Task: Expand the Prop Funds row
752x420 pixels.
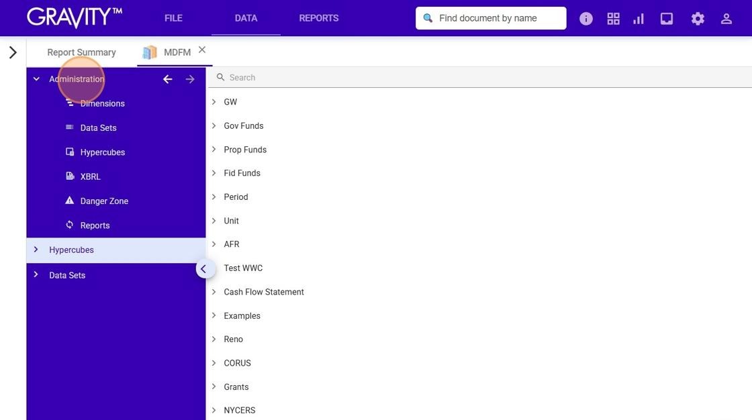Action: click(x=214, y=150)
